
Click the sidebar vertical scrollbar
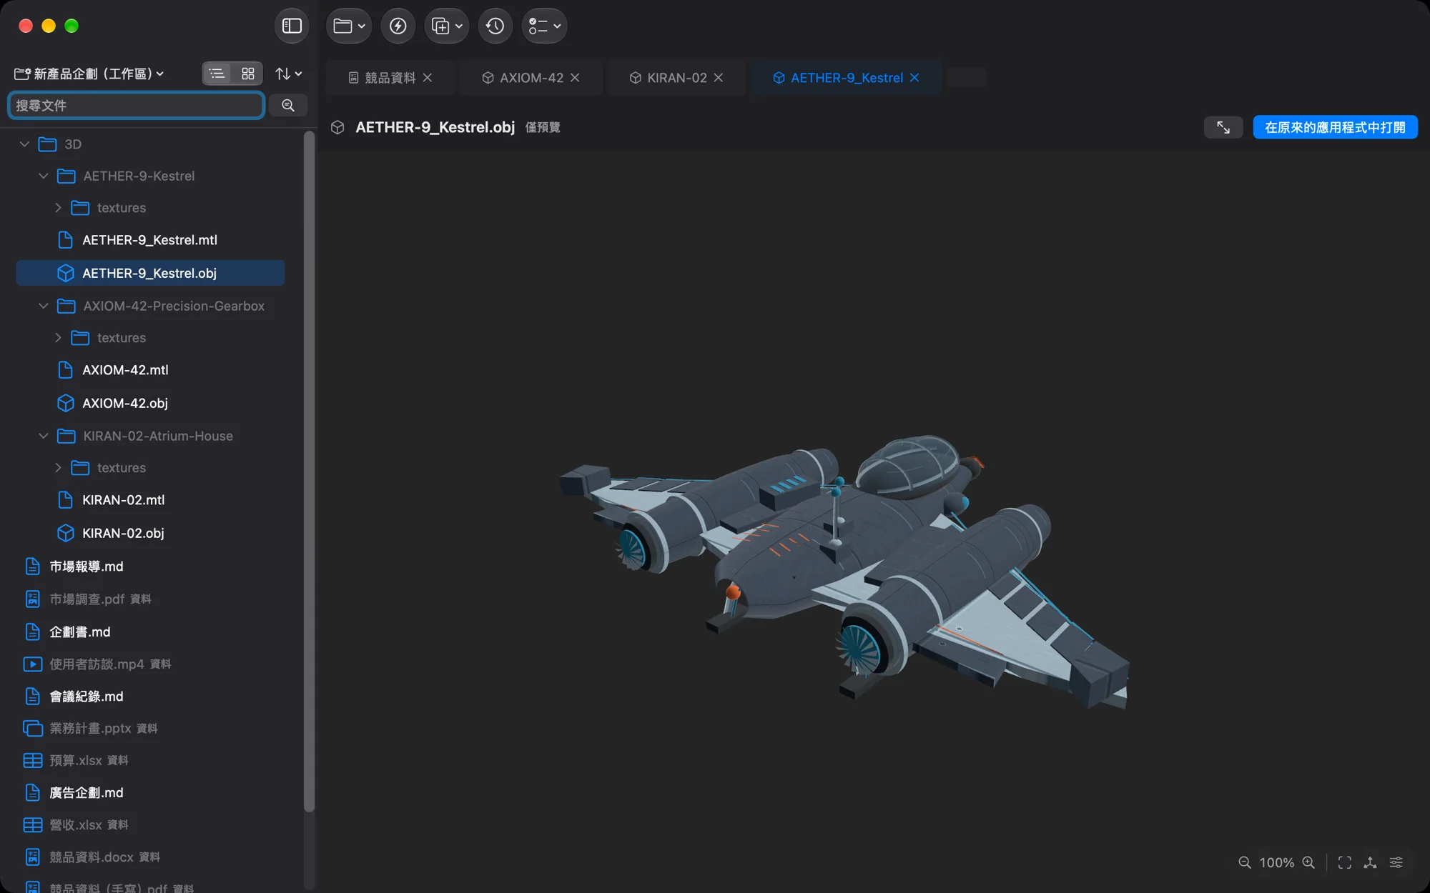(x=309, y=472)
